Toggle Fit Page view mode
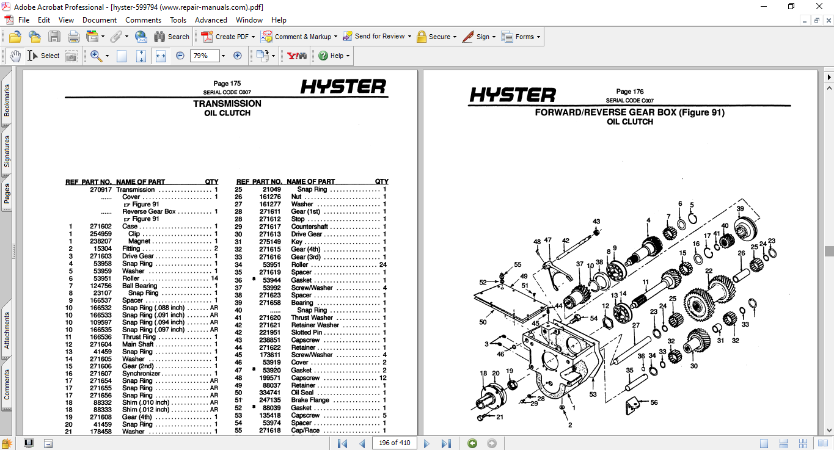The image size is (834, 450). coord(141,56)
